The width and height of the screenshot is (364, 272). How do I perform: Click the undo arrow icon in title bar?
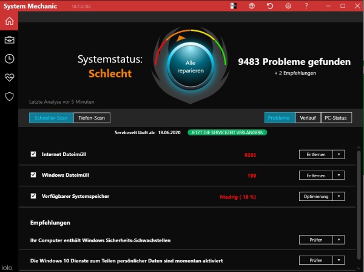[270, 6]
